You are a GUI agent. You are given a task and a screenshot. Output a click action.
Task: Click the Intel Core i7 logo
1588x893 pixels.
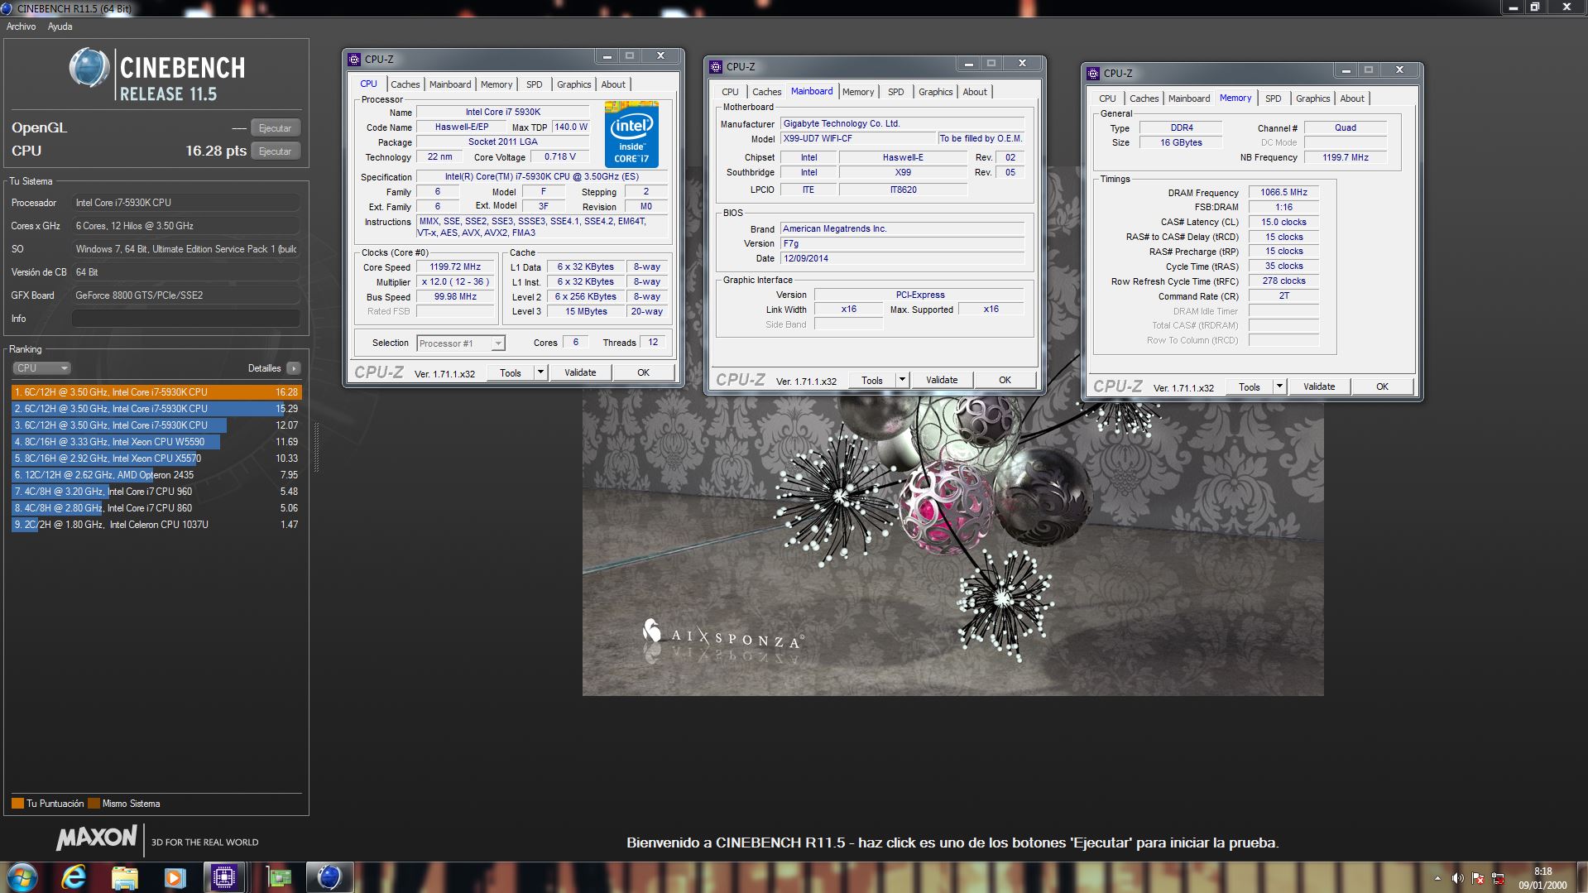(x=631, y=134)
